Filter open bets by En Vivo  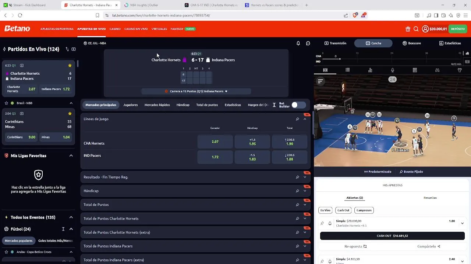coord(325,210)
